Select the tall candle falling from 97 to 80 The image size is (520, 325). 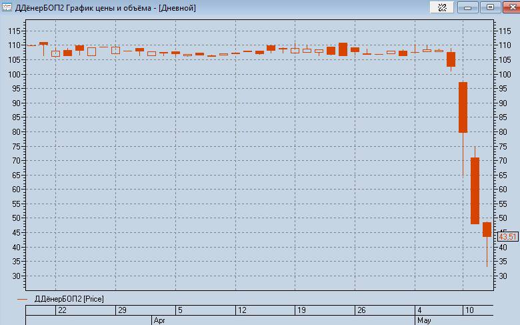click(x=463, y=107)
